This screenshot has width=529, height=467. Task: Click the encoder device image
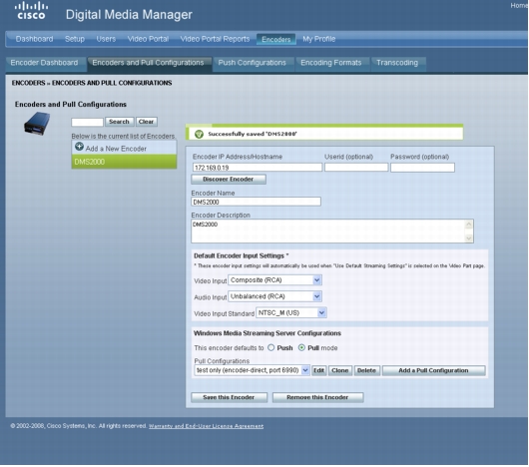point(37,124)
